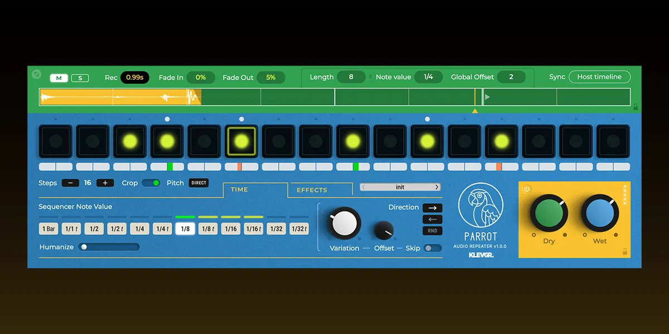Enable RND random direction mode
This screenshot has height=334, width=669.
pyautogui.click(x=432, y=230)
